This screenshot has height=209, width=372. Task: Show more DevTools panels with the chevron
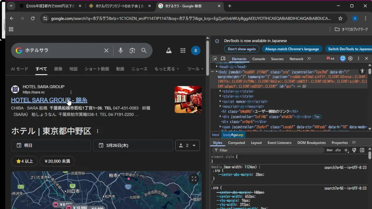309,59
